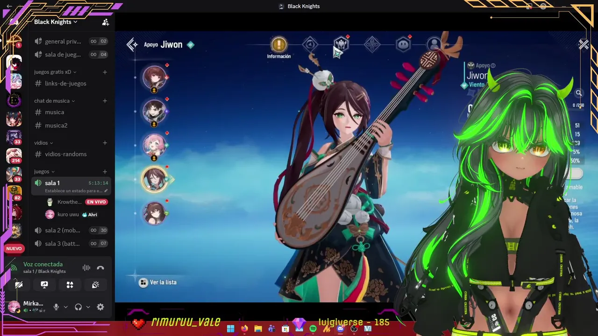Screen dimensions: 598x336
Task: Open the server icon with 214 badge
Action: coord(14,156)
